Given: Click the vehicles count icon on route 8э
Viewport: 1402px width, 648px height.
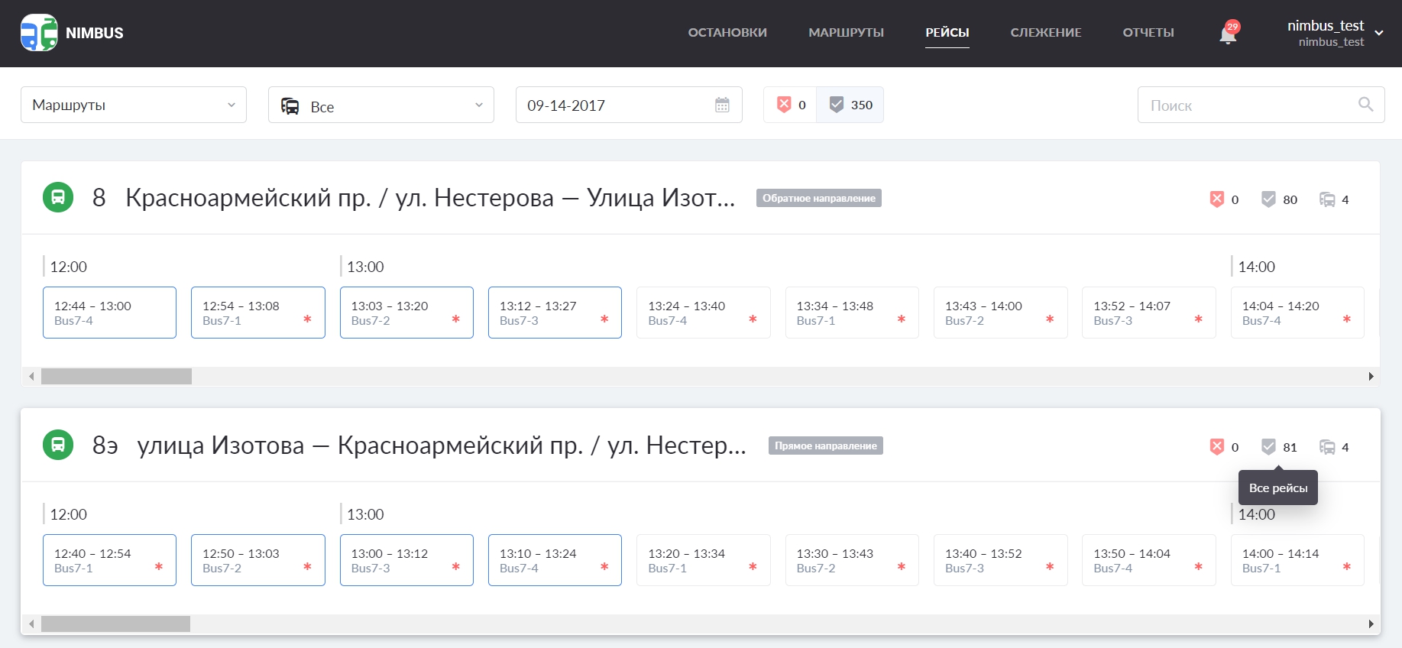Looking at the screenshot, I should (1327, 447).
